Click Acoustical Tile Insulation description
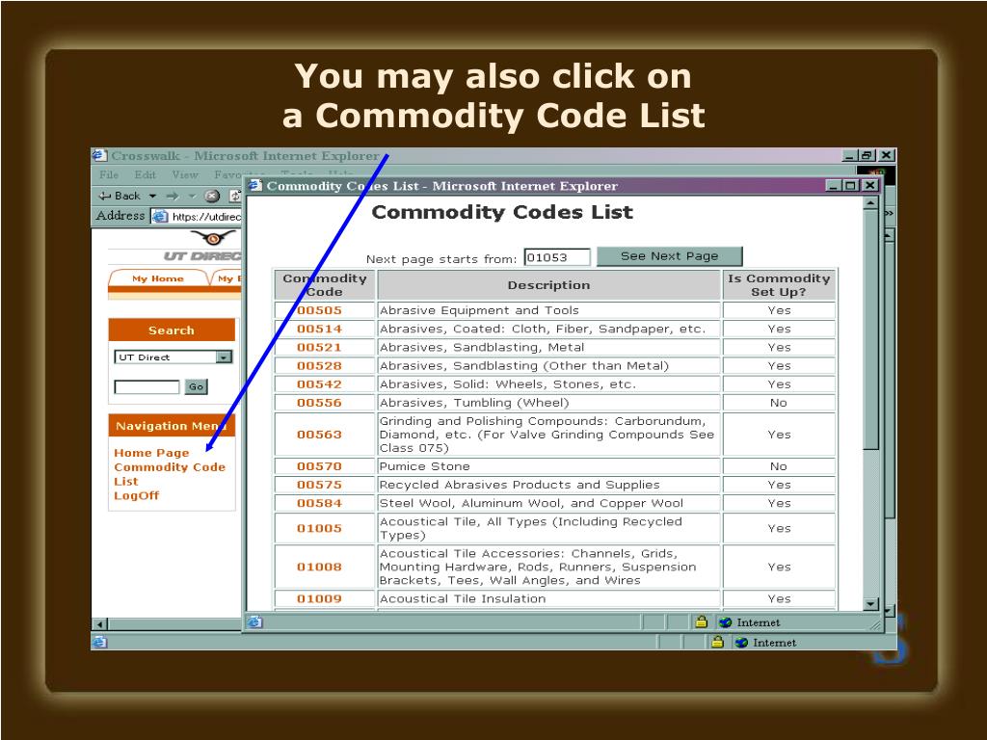This screenshot has width=987, height=740. tap(463, 598)
